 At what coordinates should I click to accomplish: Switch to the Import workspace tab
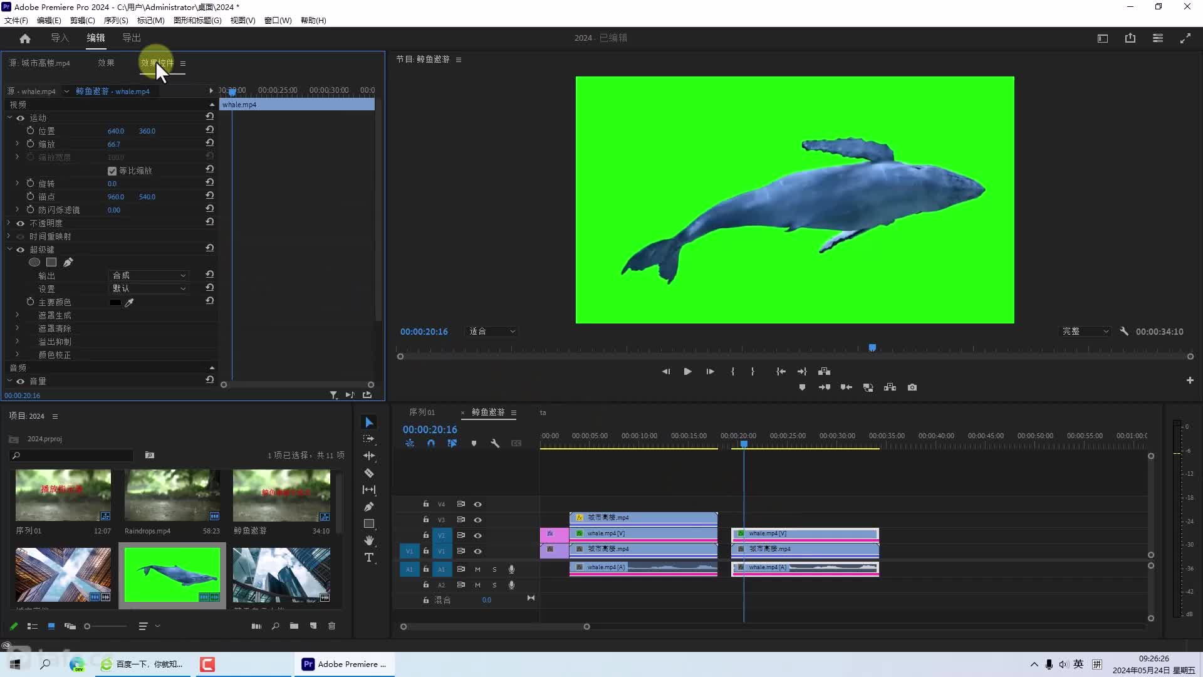[60, 38]
